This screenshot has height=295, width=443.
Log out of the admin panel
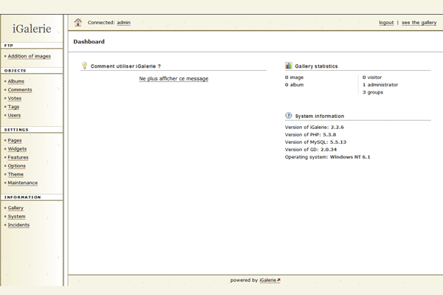click(386, 23)
